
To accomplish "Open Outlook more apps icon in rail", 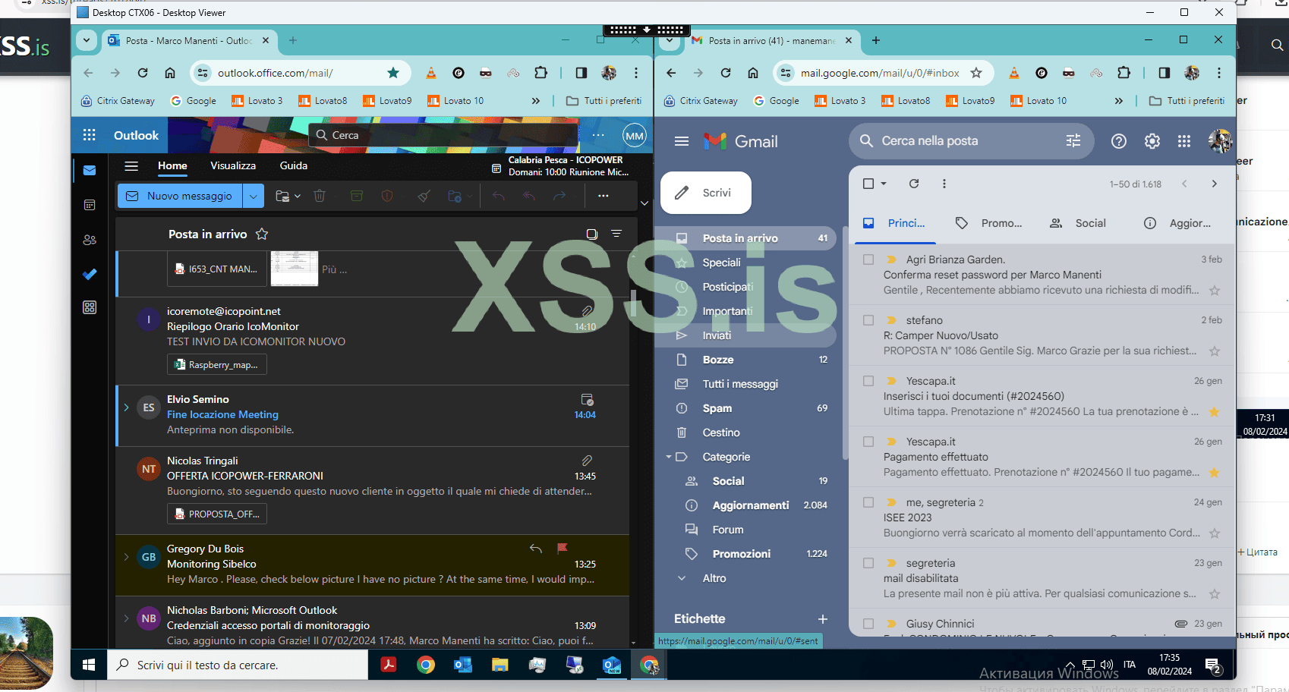I will click(90, 307).
